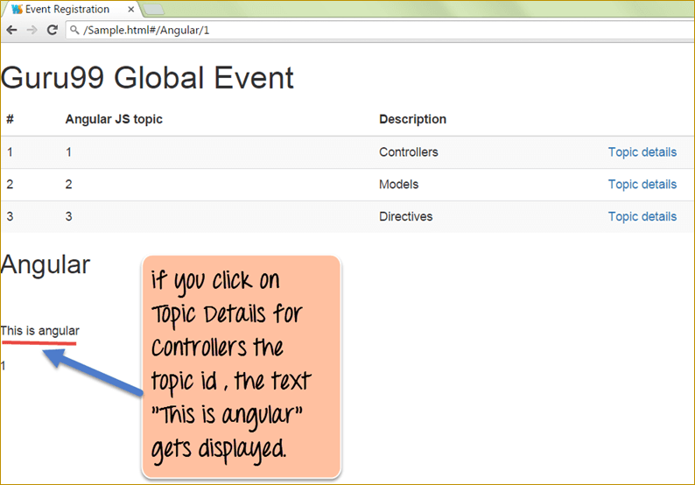Viewport: 695px width, 485px height.
Task: Open a new browser tab
Action: pyautogui.click(x=154, y=10)
